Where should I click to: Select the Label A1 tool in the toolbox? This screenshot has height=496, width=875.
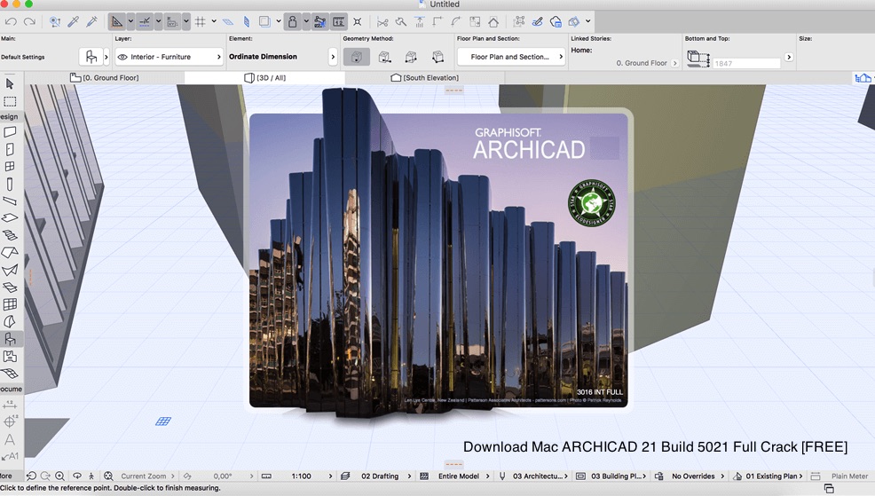(10, 456)
